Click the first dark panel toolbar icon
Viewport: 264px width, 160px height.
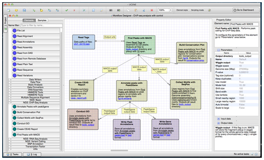click(111, 10)
